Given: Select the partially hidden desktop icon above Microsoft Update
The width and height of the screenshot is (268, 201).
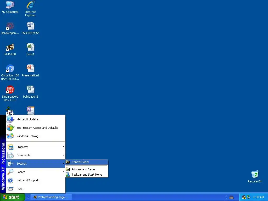Looking at the screenshot, I should click(10, 111).
